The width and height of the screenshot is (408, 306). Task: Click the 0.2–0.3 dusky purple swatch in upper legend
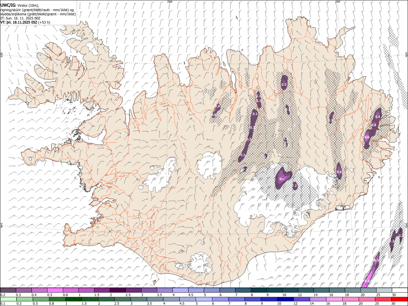click(8, 290)
